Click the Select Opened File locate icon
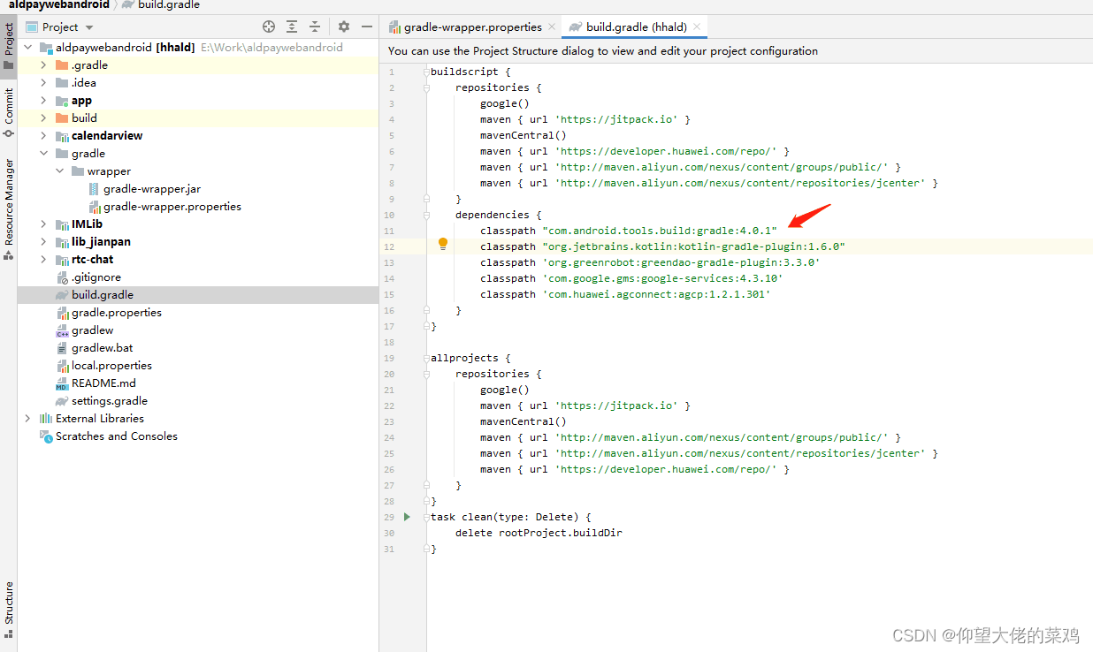1093x652 pixels. tap(269, 27)
